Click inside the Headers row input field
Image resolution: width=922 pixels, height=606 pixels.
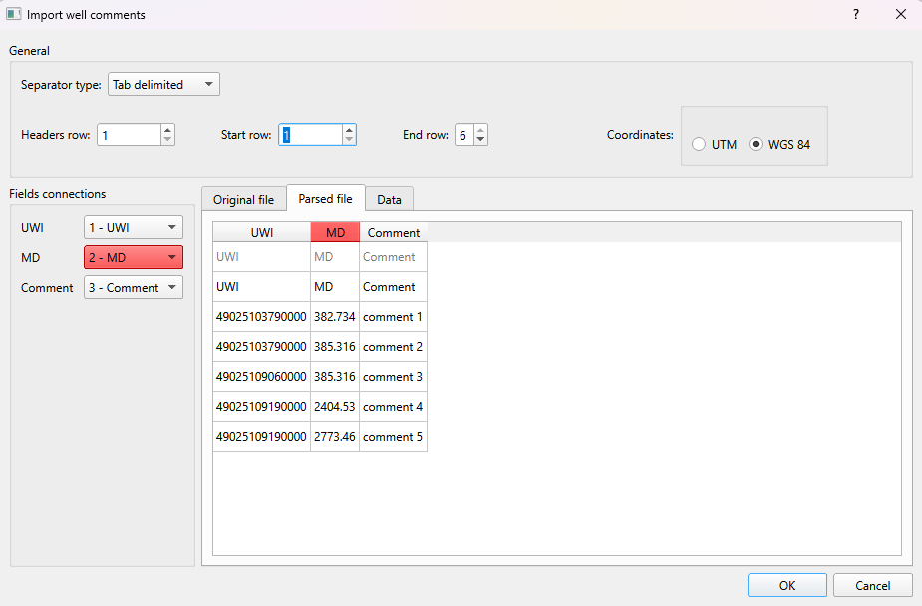(x=128, y=134)
